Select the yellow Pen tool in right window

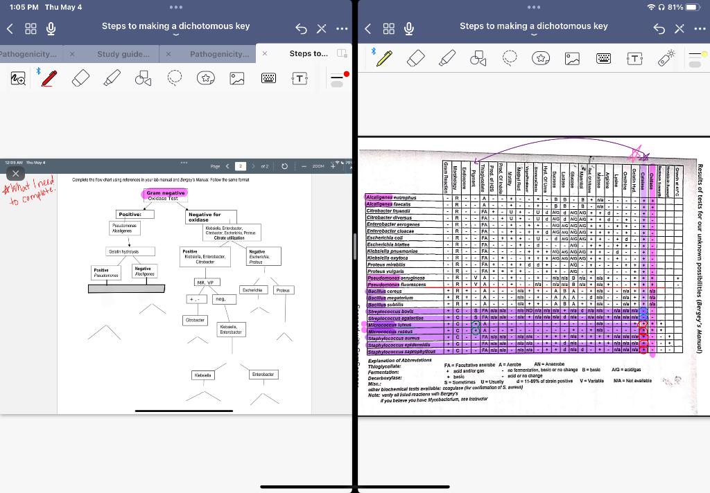(x=384, y=58)
